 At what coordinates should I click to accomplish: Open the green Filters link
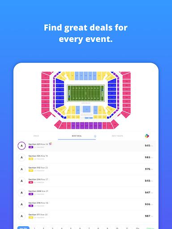coord(150,228)
